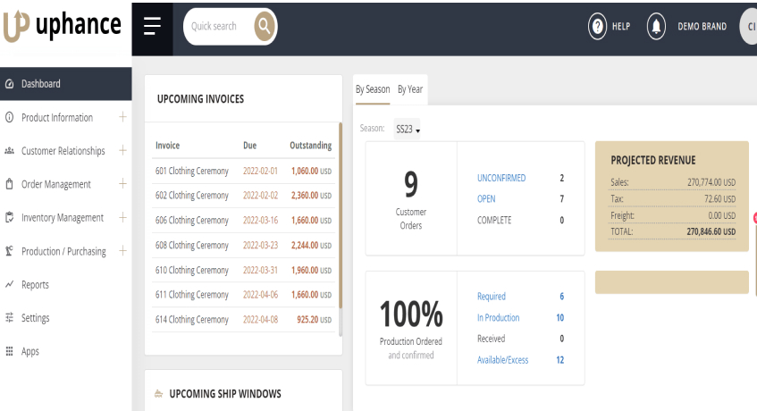The height and width of the screenshot is (411, 757).
Task: Expand the Inventory Management section
Action: 122,218
